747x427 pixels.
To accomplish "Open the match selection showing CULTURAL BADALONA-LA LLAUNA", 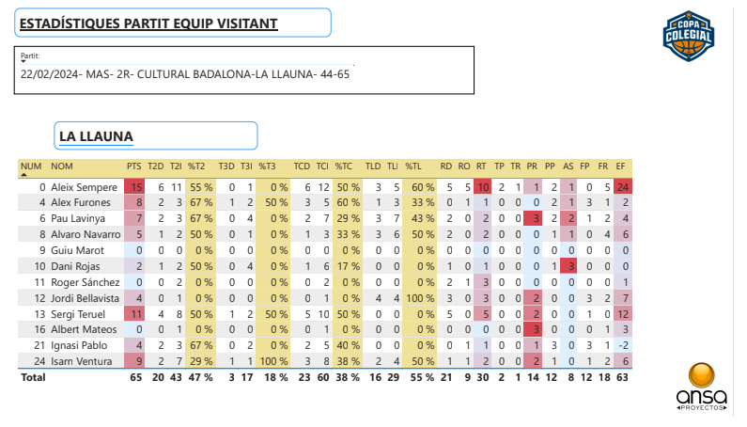I will tap(185, 74).
